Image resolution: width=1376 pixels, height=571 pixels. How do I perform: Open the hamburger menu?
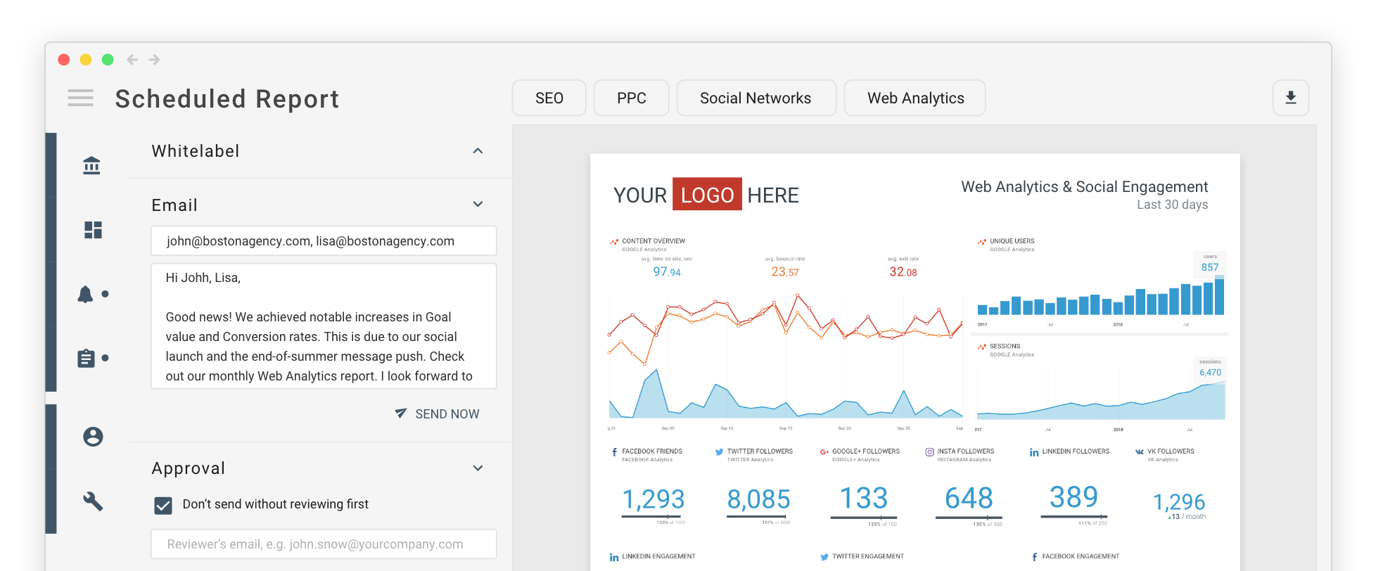pyautogui.click(x=80, y=98)
